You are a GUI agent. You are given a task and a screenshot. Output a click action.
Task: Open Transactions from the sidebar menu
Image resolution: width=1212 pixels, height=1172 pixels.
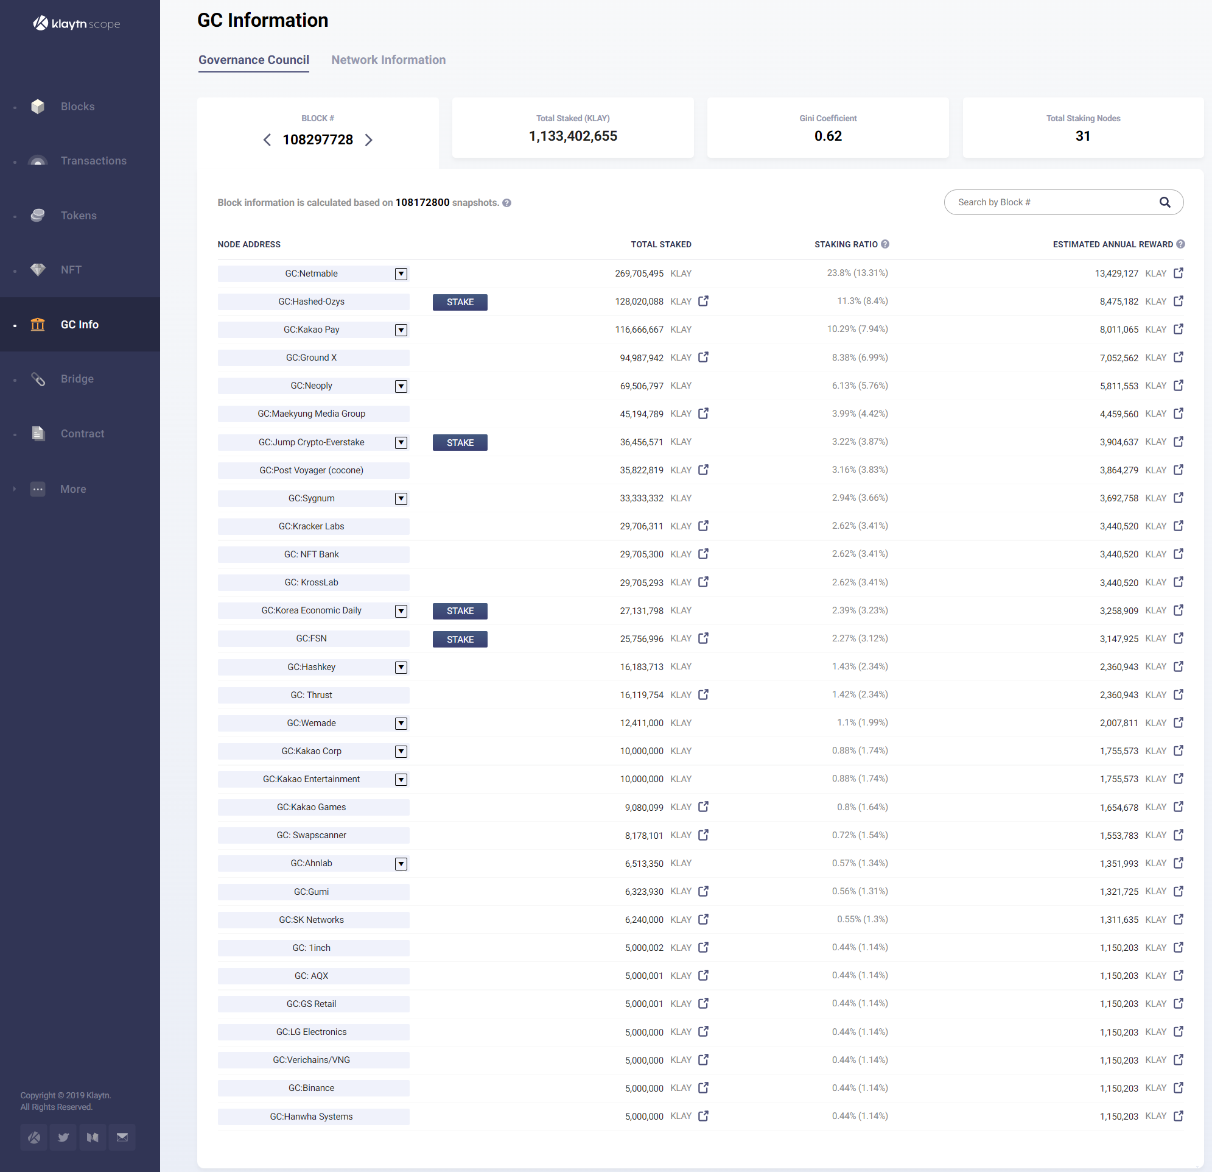[93, 161]
